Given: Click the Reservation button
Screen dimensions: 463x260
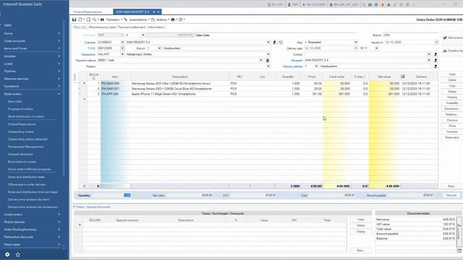Looking at the screenshot, I should coord(452,138).
